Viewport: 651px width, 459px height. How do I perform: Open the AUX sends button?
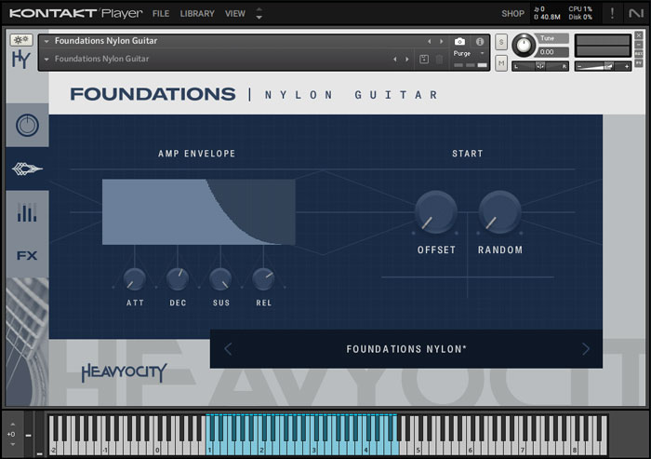[x=639, y=54]
